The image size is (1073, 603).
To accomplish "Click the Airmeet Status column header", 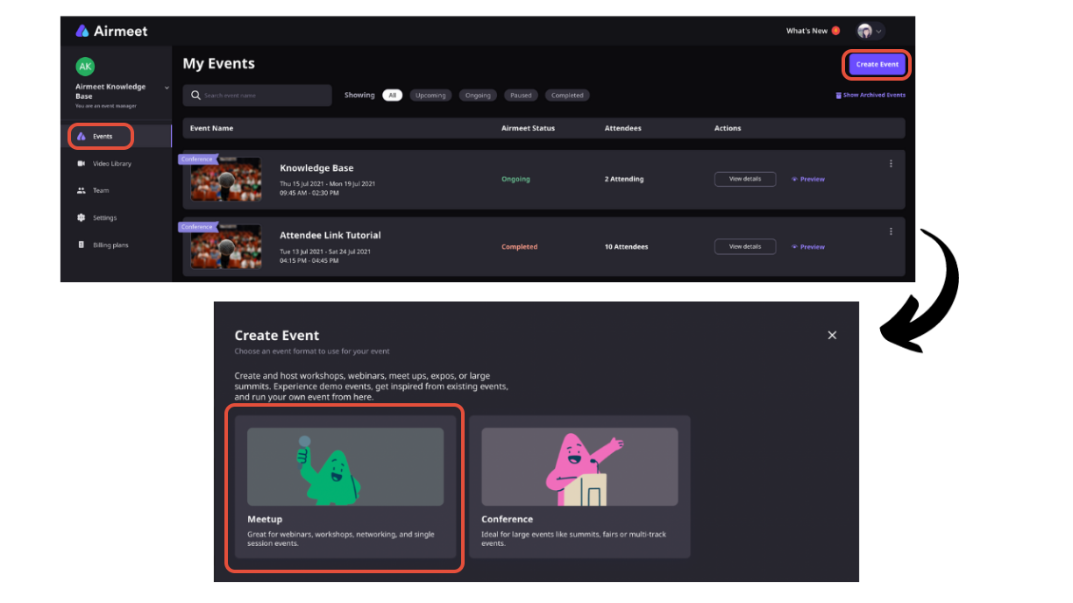I will coord(528,128).
